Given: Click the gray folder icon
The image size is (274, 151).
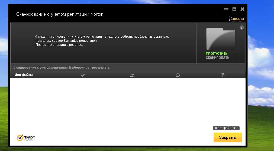Looking at the screenshot, I should (221, 39).
